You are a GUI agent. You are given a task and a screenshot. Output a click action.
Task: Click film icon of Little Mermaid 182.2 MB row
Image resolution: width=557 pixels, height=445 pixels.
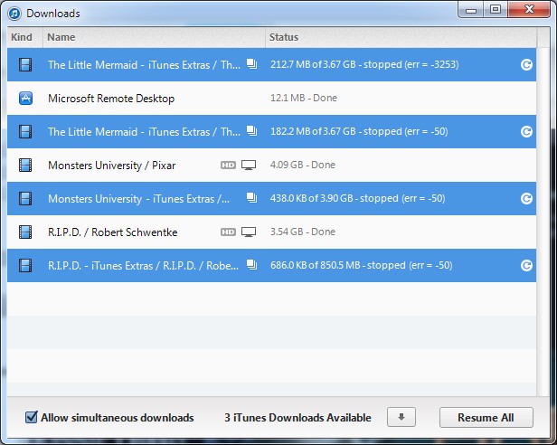(x=25, y=131)
